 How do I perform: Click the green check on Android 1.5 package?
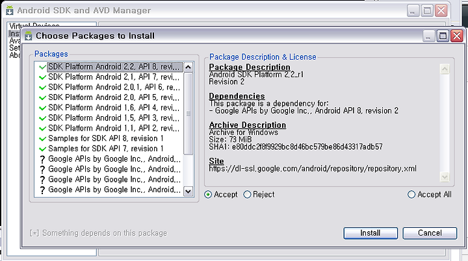42,118
